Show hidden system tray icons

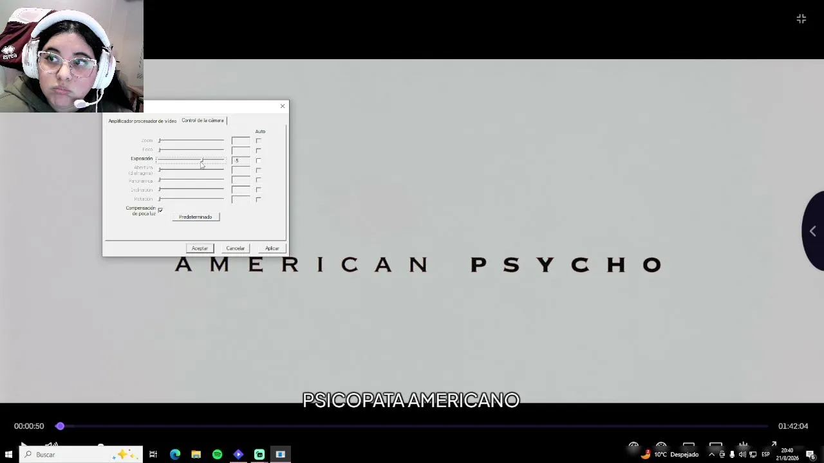[711, 455]
